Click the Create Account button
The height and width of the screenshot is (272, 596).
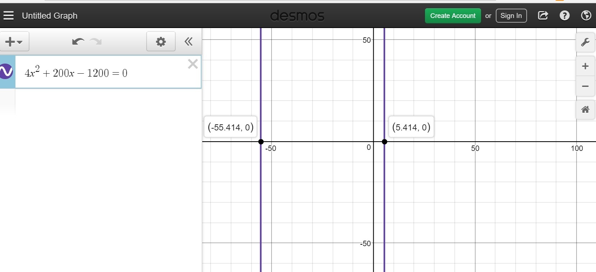tap(453, 16)
